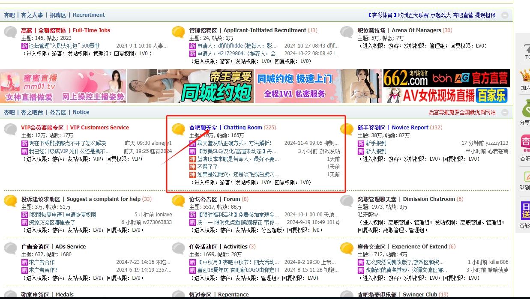This screenshot has height=299, width=530.
Task: Click the bubble icon beside Applicant-Initiated Recruitment
Action: [x=178, y=32]
